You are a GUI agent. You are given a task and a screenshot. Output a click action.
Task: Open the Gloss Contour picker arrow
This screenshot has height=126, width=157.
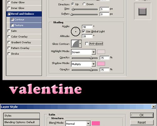click(x=80, y=43)
